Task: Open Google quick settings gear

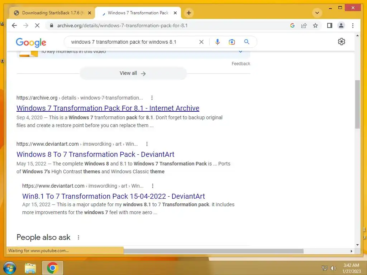Action: [x=342, y=42]
